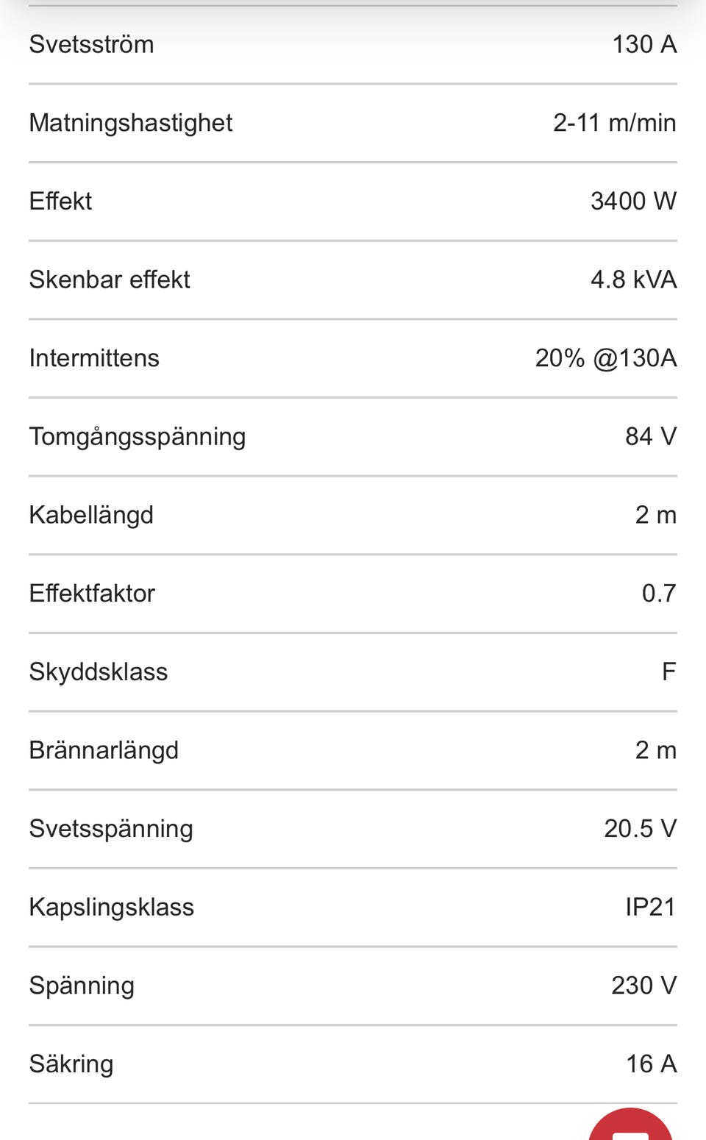Click the Säkring label
Viewport: 706px width, 1140px height.
(71, 1064)
